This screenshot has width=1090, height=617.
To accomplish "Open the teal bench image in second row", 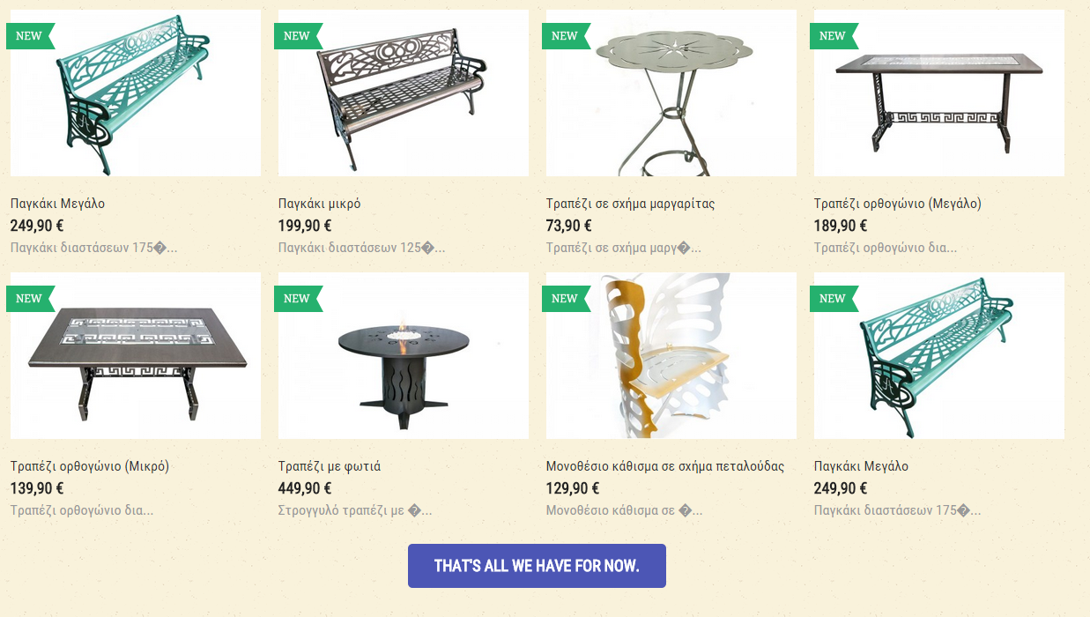I will point(939,355).
